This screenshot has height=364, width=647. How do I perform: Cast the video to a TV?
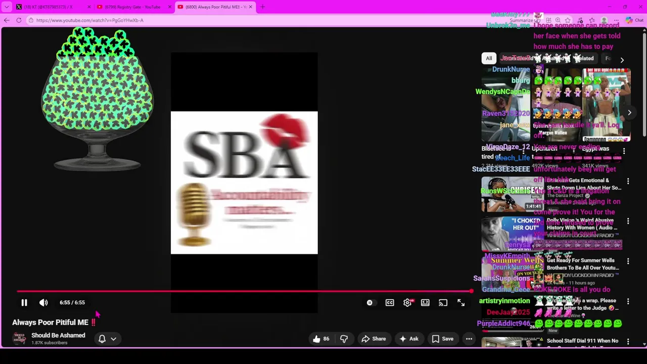click(x=443, y=302)
